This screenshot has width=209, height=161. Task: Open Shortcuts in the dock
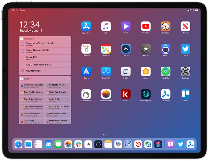point(158,144)
